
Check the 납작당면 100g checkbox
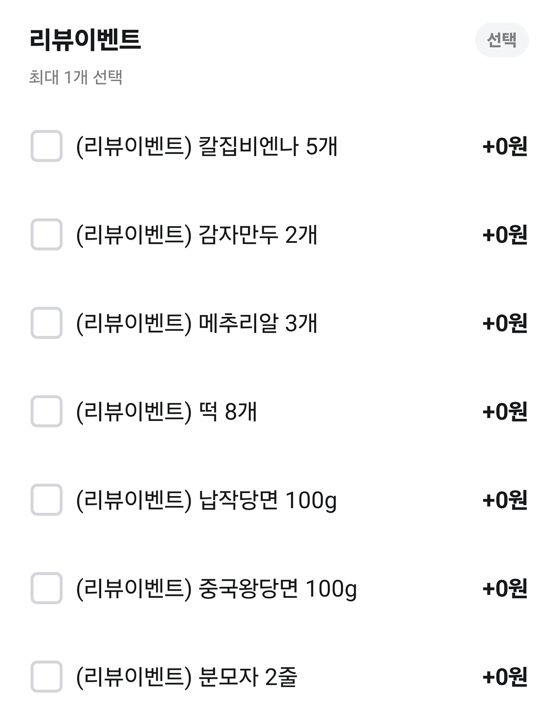(x=46, y=500)
